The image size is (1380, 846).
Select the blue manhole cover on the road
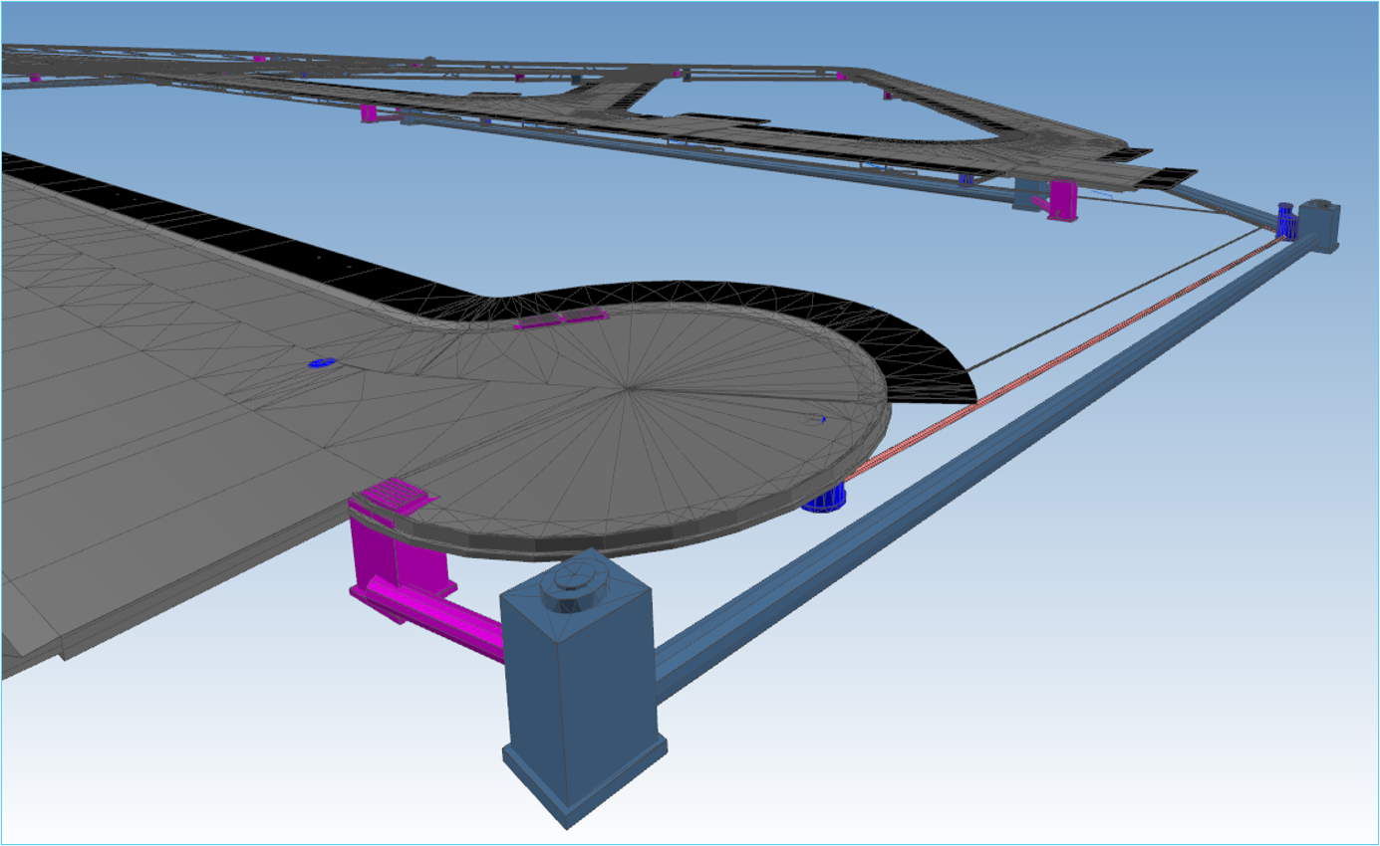coord(321,363)
